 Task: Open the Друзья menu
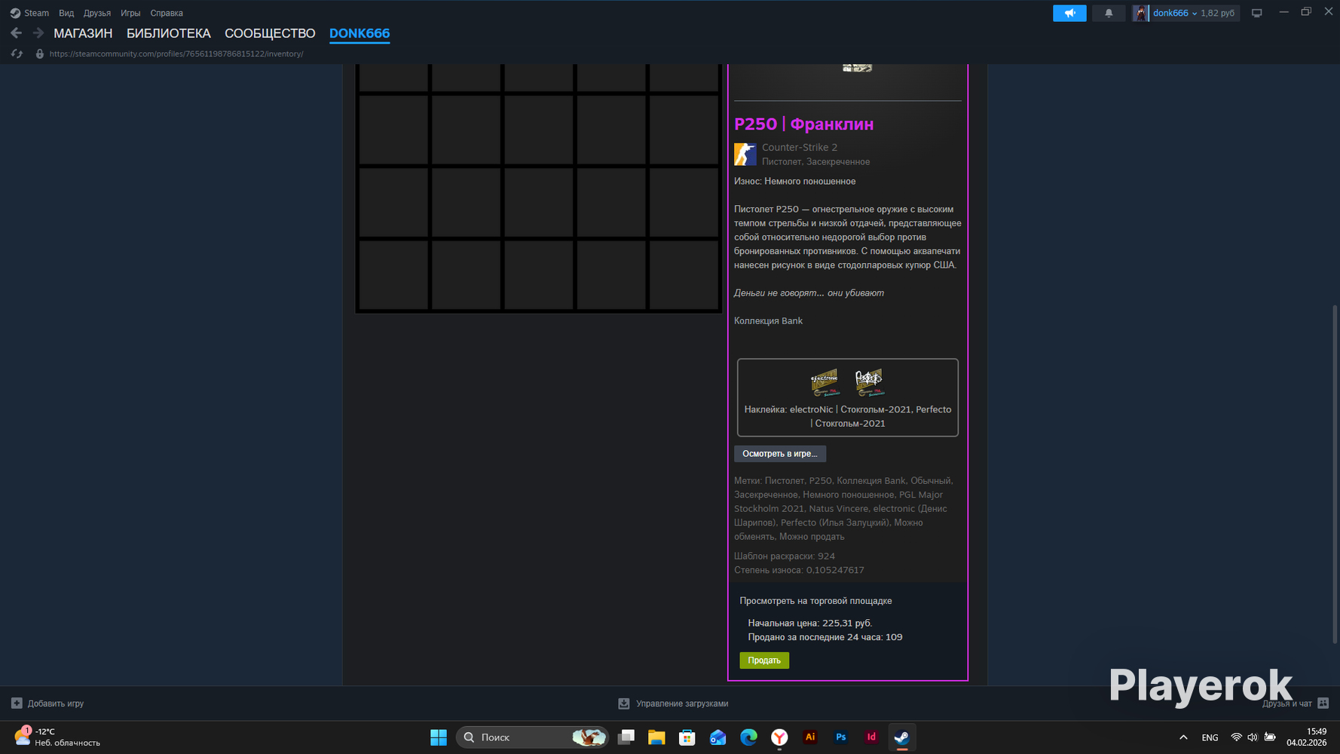(x=97, y=13)
